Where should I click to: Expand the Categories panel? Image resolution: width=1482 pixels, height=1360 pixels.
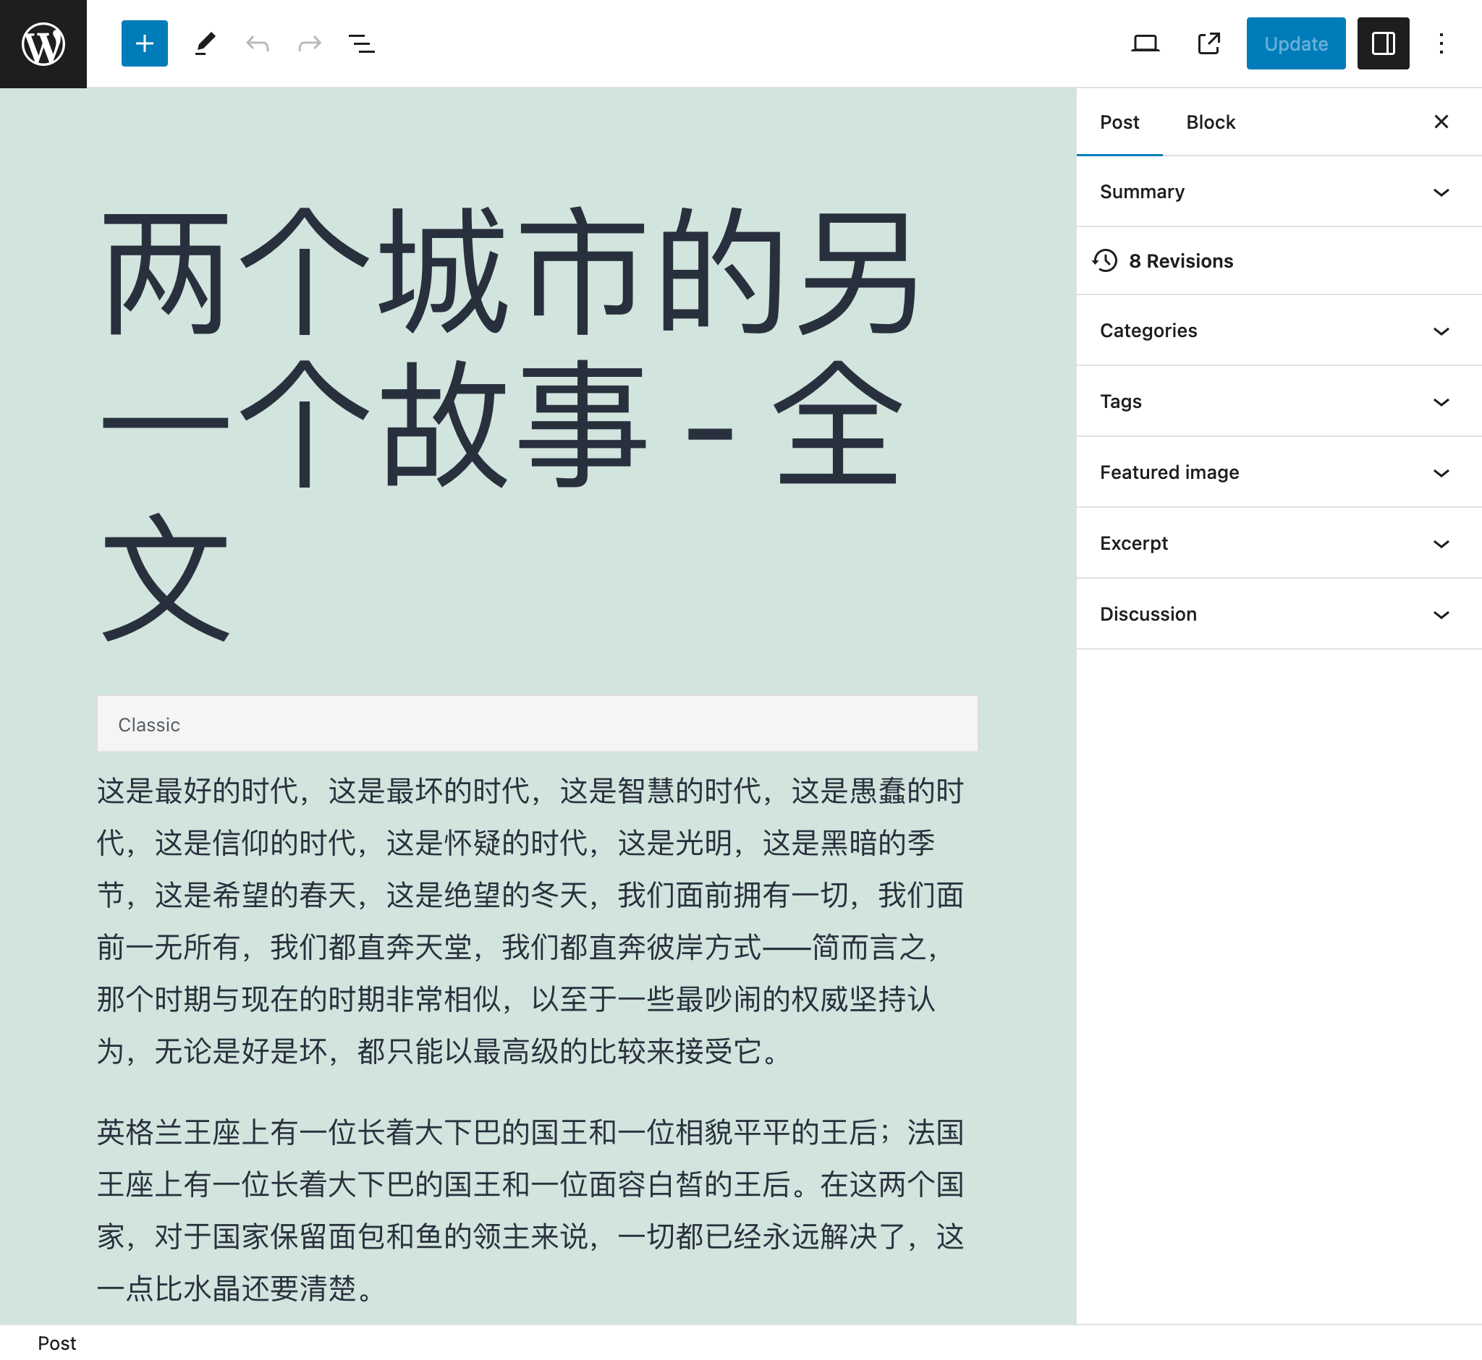(1279, 331)
